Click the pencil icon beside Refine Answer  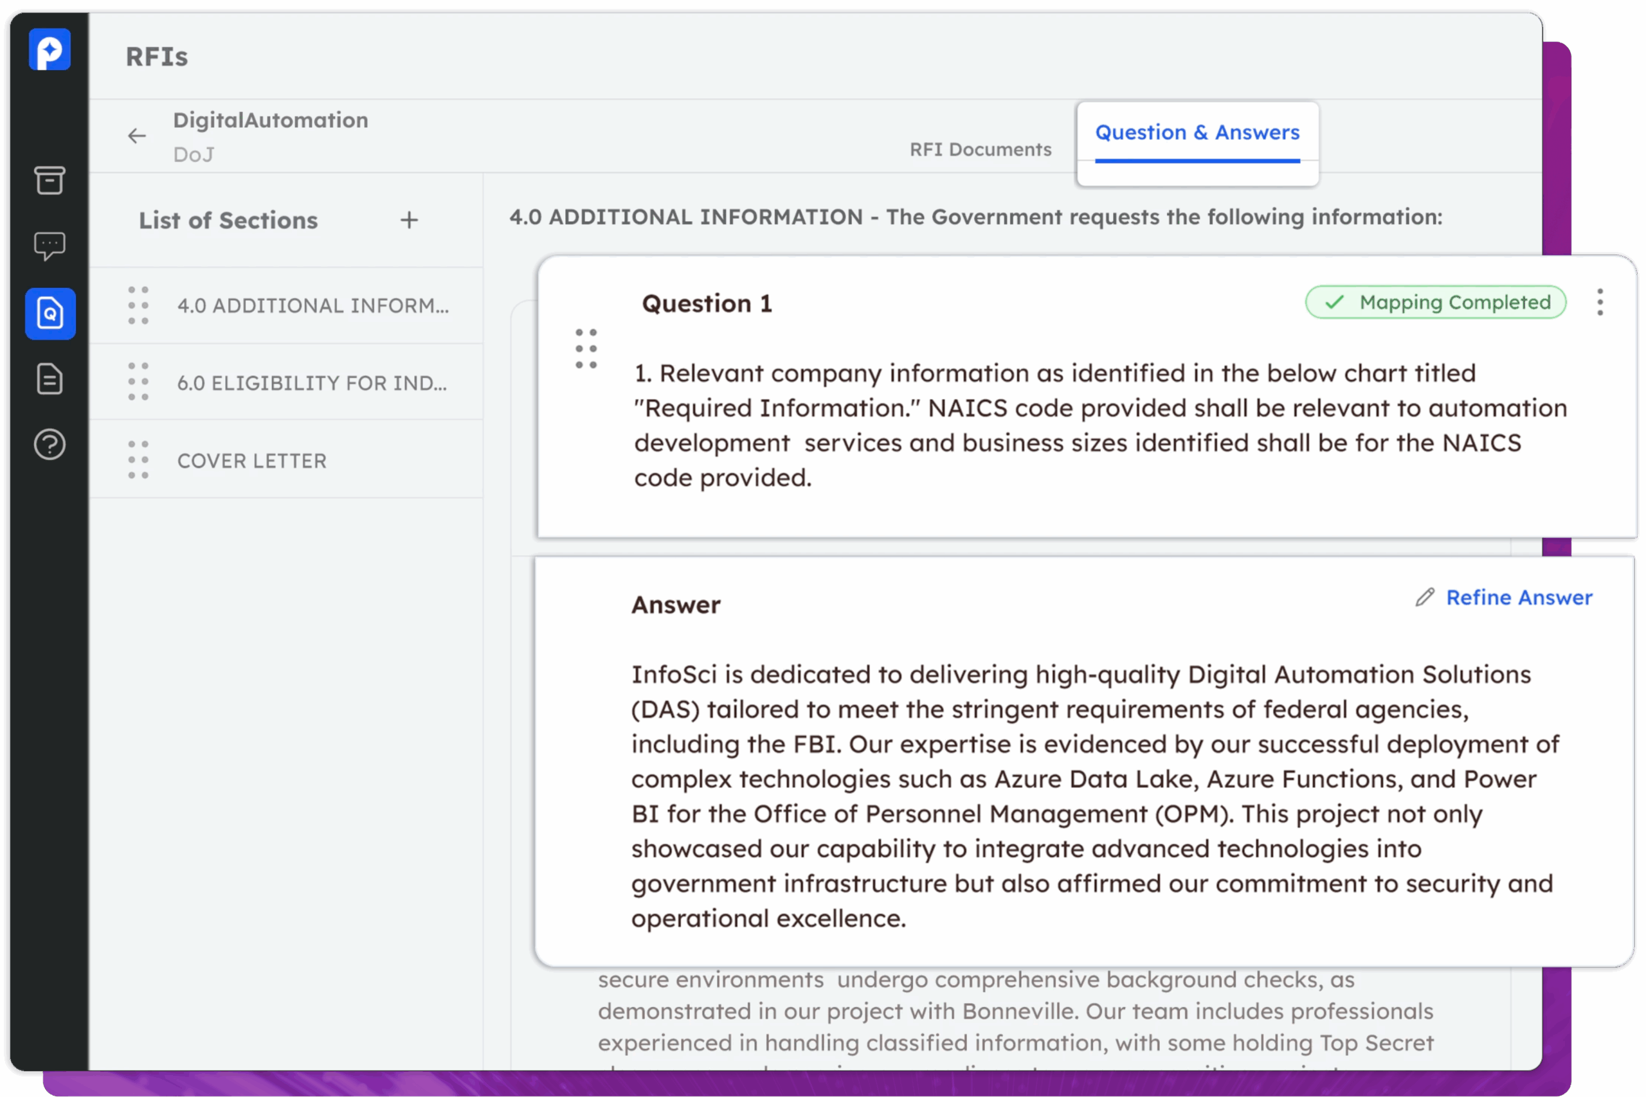tap(1425, 597)
